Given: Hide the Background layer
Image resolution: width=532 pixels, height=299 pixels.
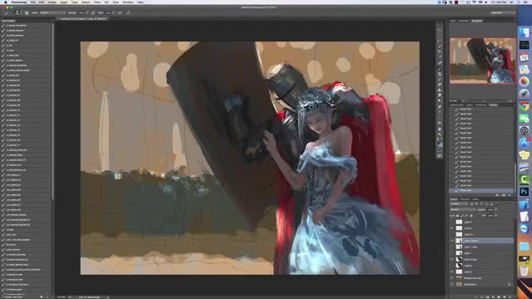Looking at the screenshot, I should point(452,284).
